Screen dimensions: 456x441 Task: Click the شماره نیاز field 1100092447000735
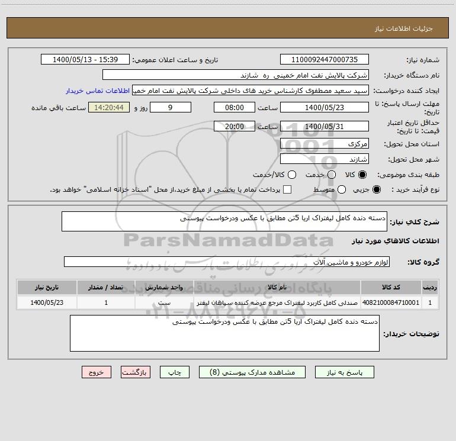[x=325, y=59]
